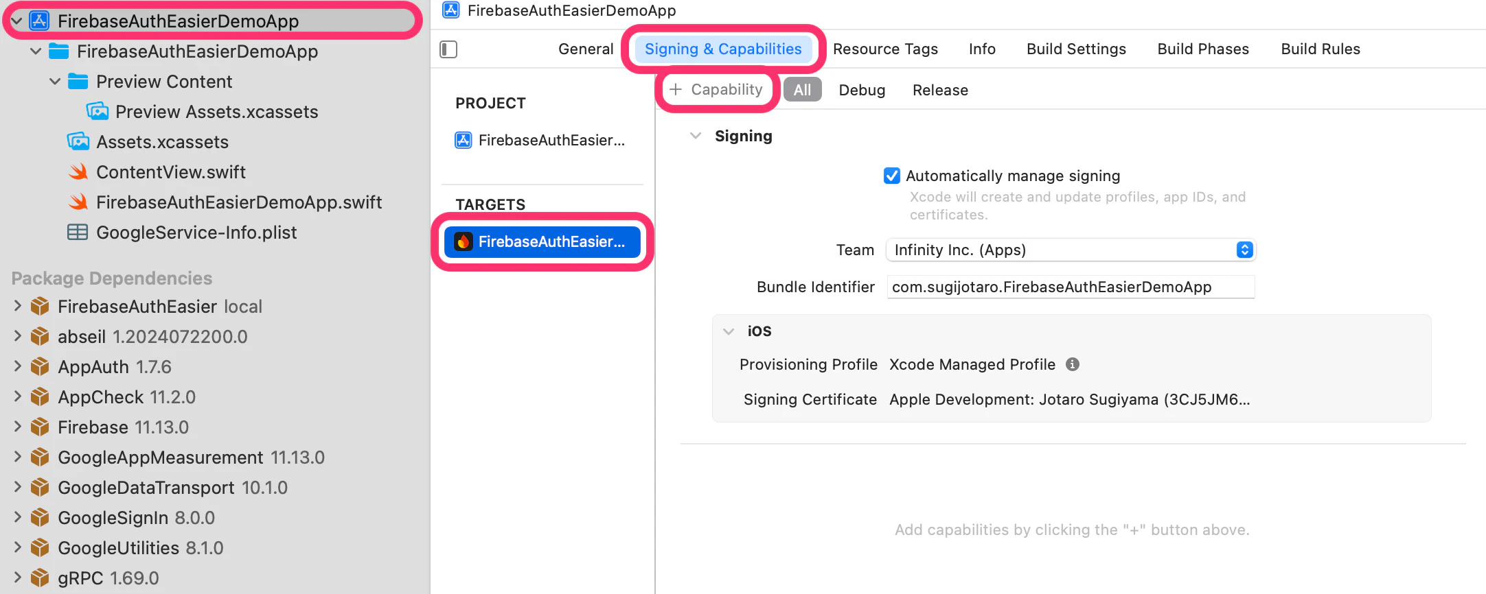The width and height of the screenshot is (1486, 594).
Task: Click the GoogleSignIn package icon
Action: point(40,517)
